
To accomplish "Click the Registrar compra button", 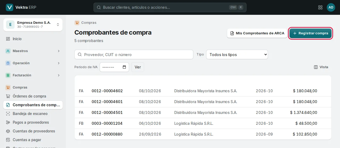I will click(311, 33).
